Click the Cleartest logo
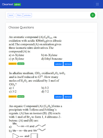 (8, 4)
